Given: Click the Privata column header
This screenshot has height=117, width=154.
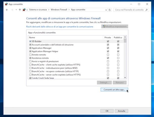Looking at the screenshot, I should click(x=108, y=37).
